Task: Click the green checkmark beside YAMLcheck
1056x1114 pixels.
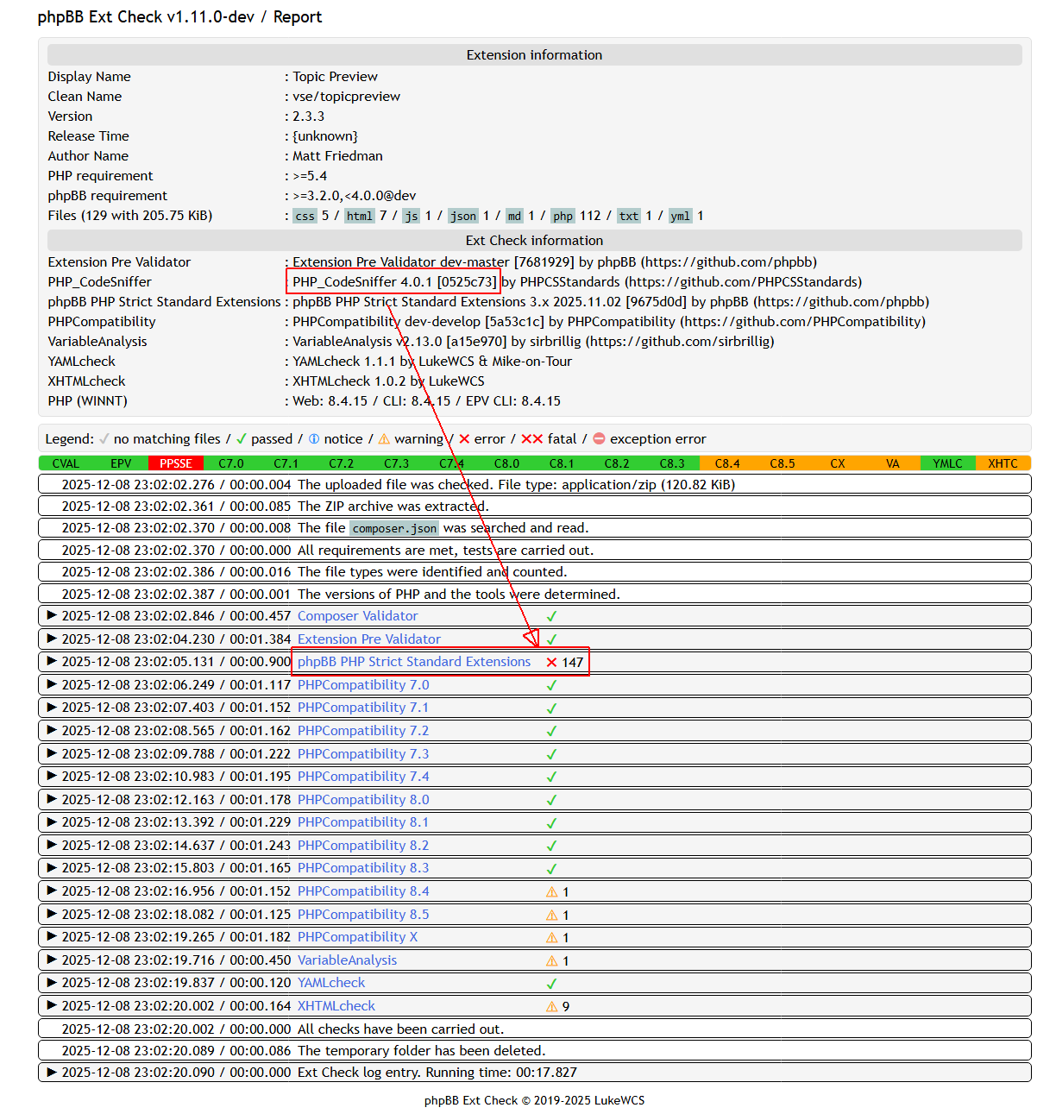Action: click(x=551, y=983)
